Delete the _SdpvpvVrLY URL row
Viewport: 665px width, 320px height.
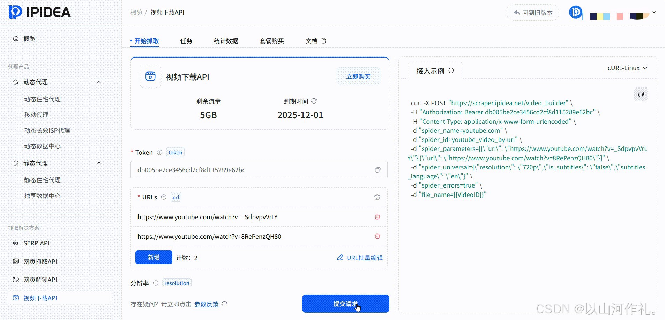pyautogui.click(x=377, y=217)
